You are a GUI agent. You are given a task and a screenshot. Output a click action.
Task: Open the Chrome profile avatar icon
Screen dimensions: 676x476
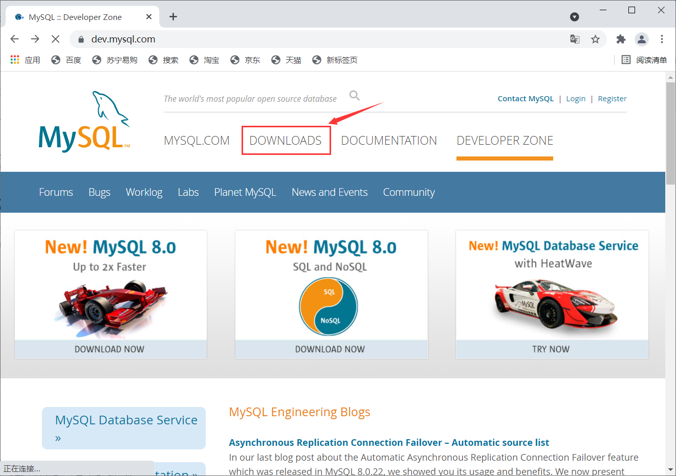tap(641, 39)
